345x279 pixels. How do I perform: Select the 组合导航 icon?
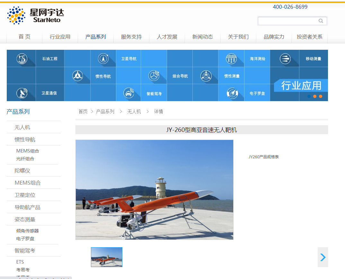pyautogui.click(x=154, y=75)
